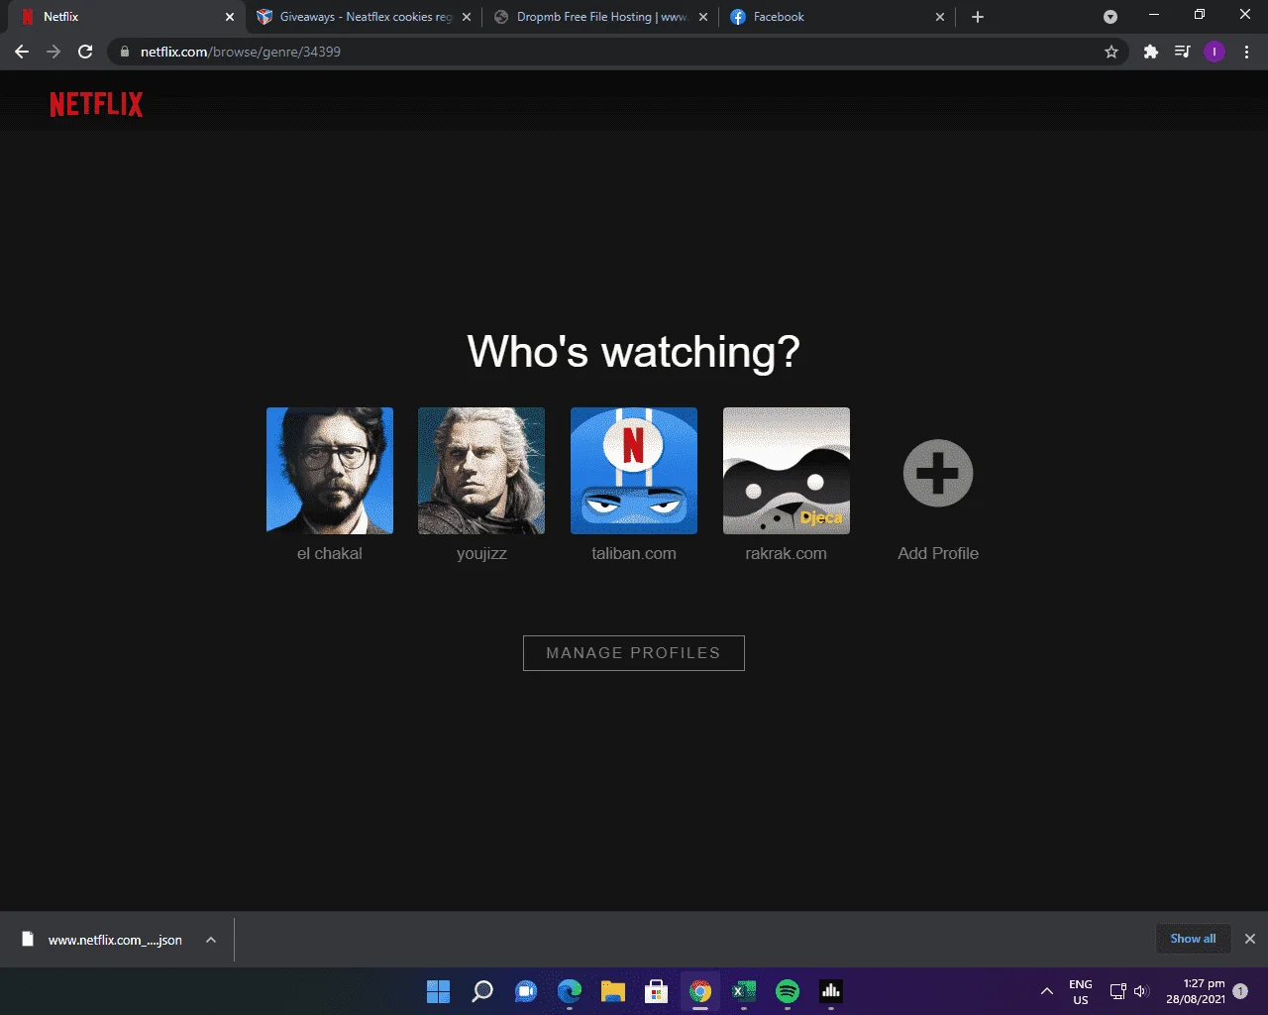Close the downloads bar
1268x1015 pixels.
click(1250, 939)
